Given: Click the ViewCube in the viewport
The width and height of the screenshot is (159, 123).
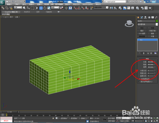Looking at the screenshot, I should click(129, 23).
